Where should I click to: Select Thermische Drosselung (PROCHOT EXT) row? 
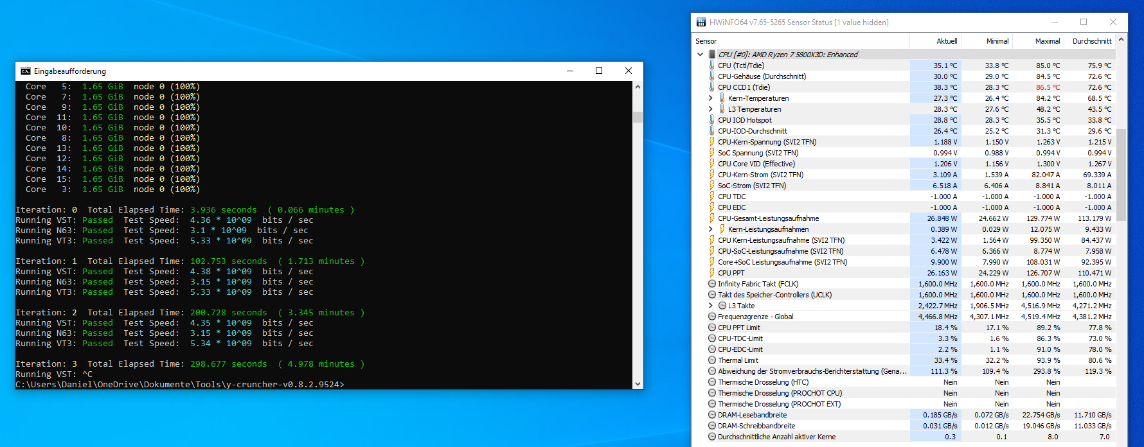(904, 404)
